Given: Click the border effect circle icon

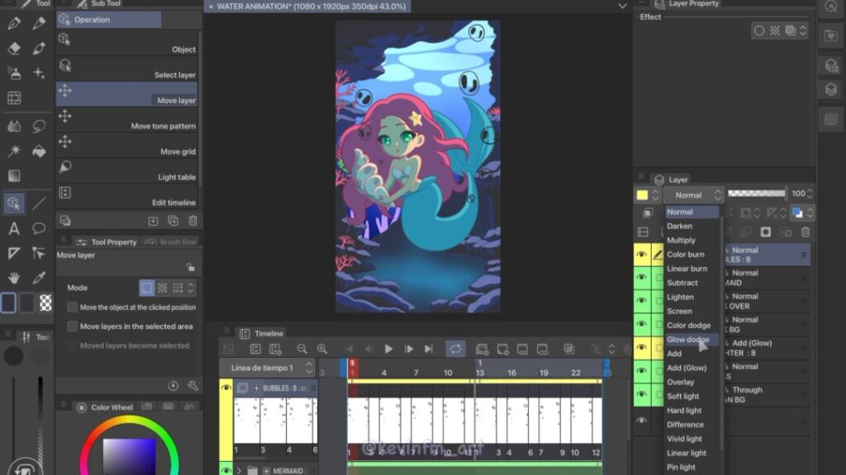Looking at the screenshot, I should tap(759, 31).
